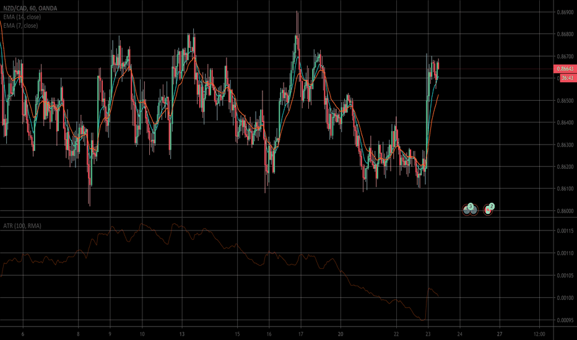
Task: Click the 0.00115 label on the ATR scale
Action: pos(564,231)
